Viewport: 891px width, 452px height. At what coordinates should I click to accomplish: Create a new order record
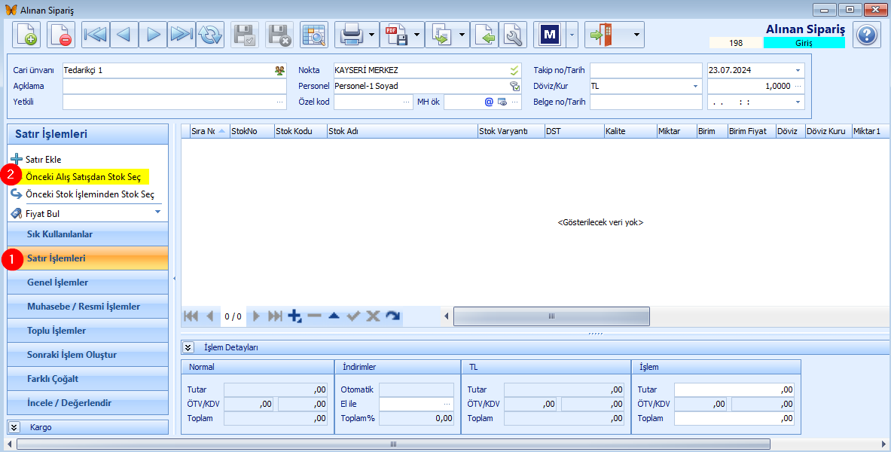[26, 35]
